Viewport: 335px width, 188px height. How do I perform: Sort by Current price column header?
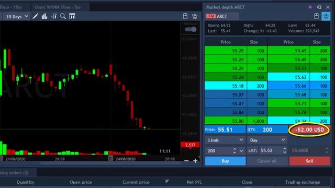pos(136,182)
